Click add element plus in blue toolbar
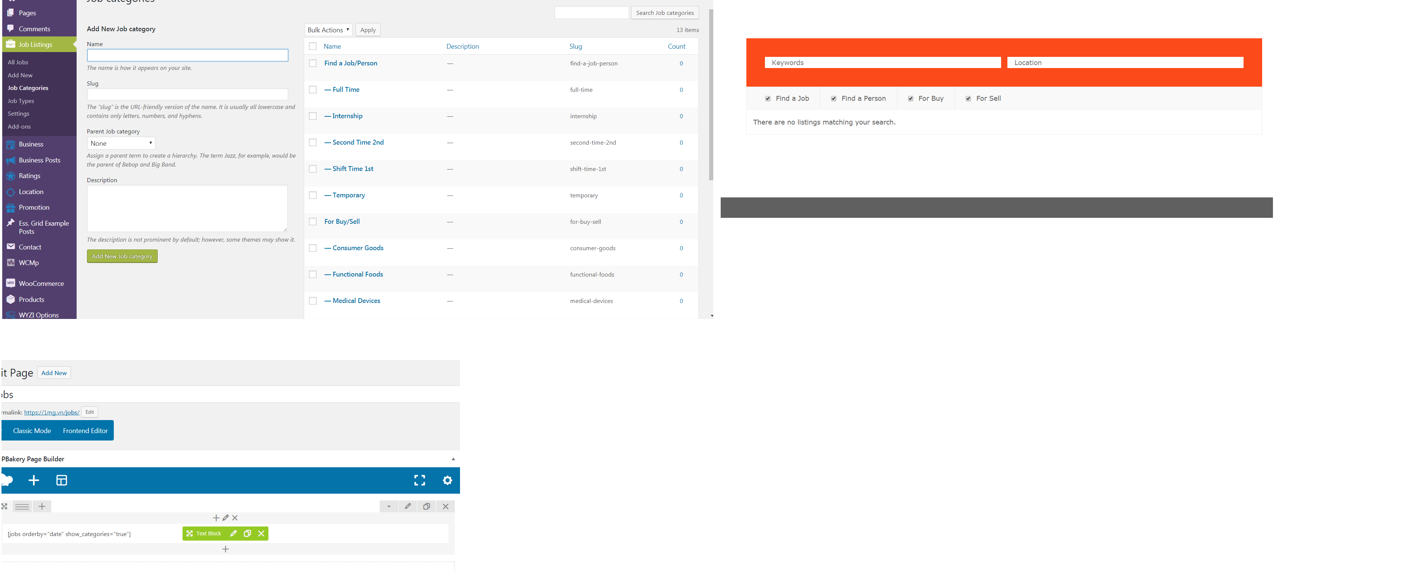This screenshot has width=1428, height=571. click(x=34, y=480)
